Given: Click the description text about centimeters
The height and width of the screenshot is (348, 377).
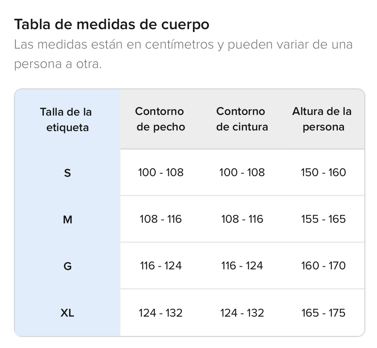Looking at the screenshot, I should 183,54.
